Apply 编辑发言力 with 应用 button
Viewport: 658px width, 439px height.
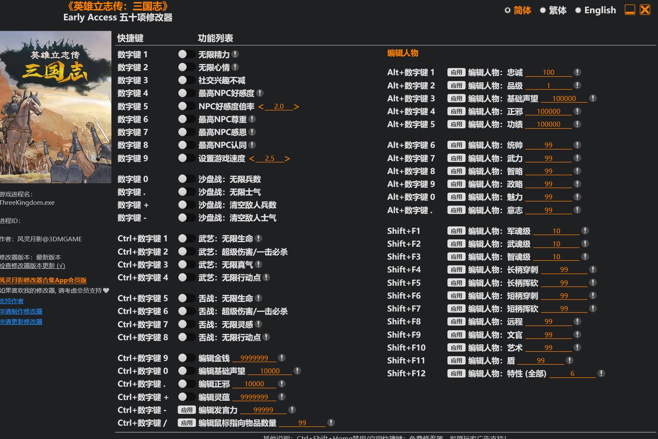click(x=187, y=410)
